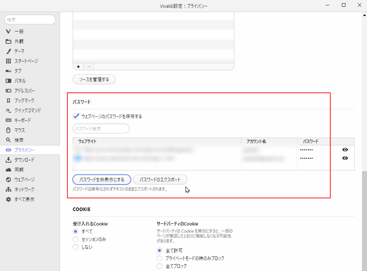Click パスワードを非表示にする button
The width and height of the screenshot is (367, 271).
(102, 180)
